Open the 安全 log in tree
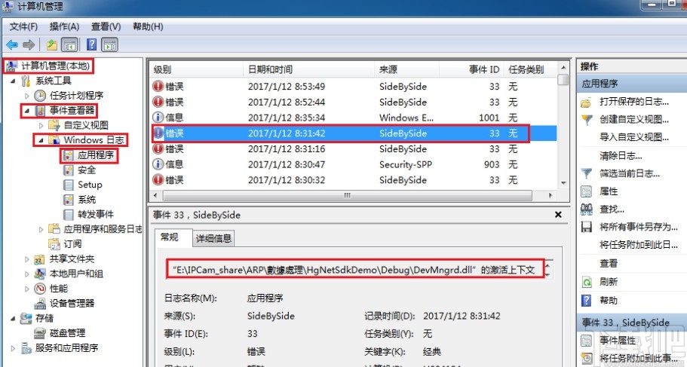 click(x=86, y=170)
